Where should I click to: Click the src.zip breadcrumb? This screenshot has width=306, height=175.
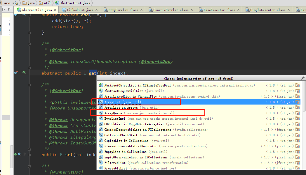11,3
